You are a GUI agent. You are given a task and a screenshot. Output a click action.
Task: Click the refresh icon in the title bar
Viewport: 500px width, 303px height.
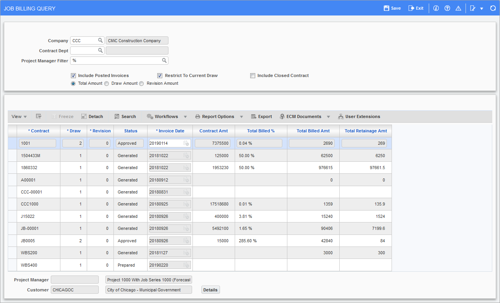pyautogui.click(x=493, y=8)
